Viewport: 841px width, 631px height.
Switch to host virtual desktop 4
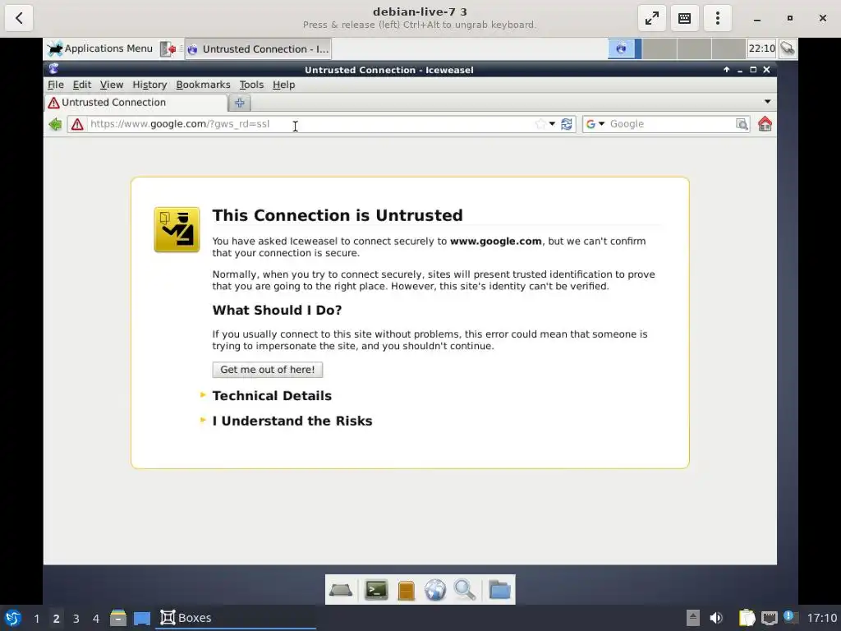[96, 619]
